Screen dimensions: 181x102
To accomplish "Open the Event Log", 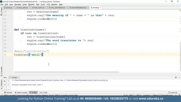I will tap(173, 93).
